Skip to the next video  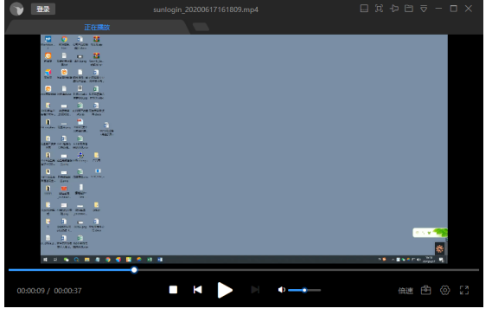(255, 290)
